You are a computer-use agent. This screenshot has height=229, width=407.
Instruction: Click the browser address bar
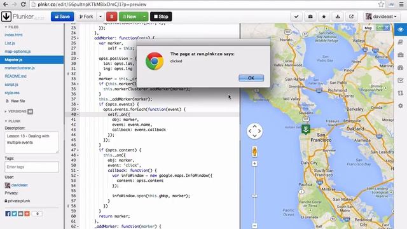tap(203, 4)
